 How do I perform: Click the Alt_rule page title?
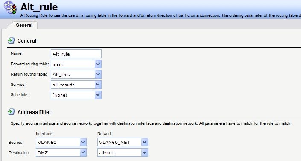click(39, 7)
